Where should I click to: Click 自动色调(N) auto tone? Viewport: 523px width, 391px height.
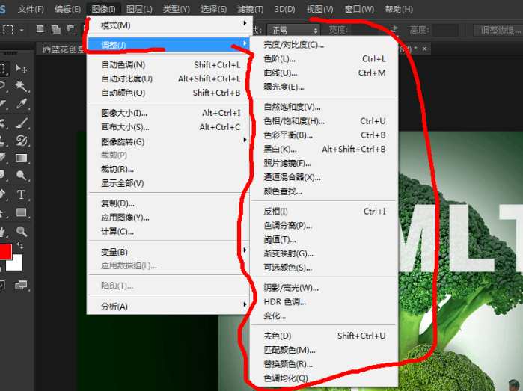(170, 64)
